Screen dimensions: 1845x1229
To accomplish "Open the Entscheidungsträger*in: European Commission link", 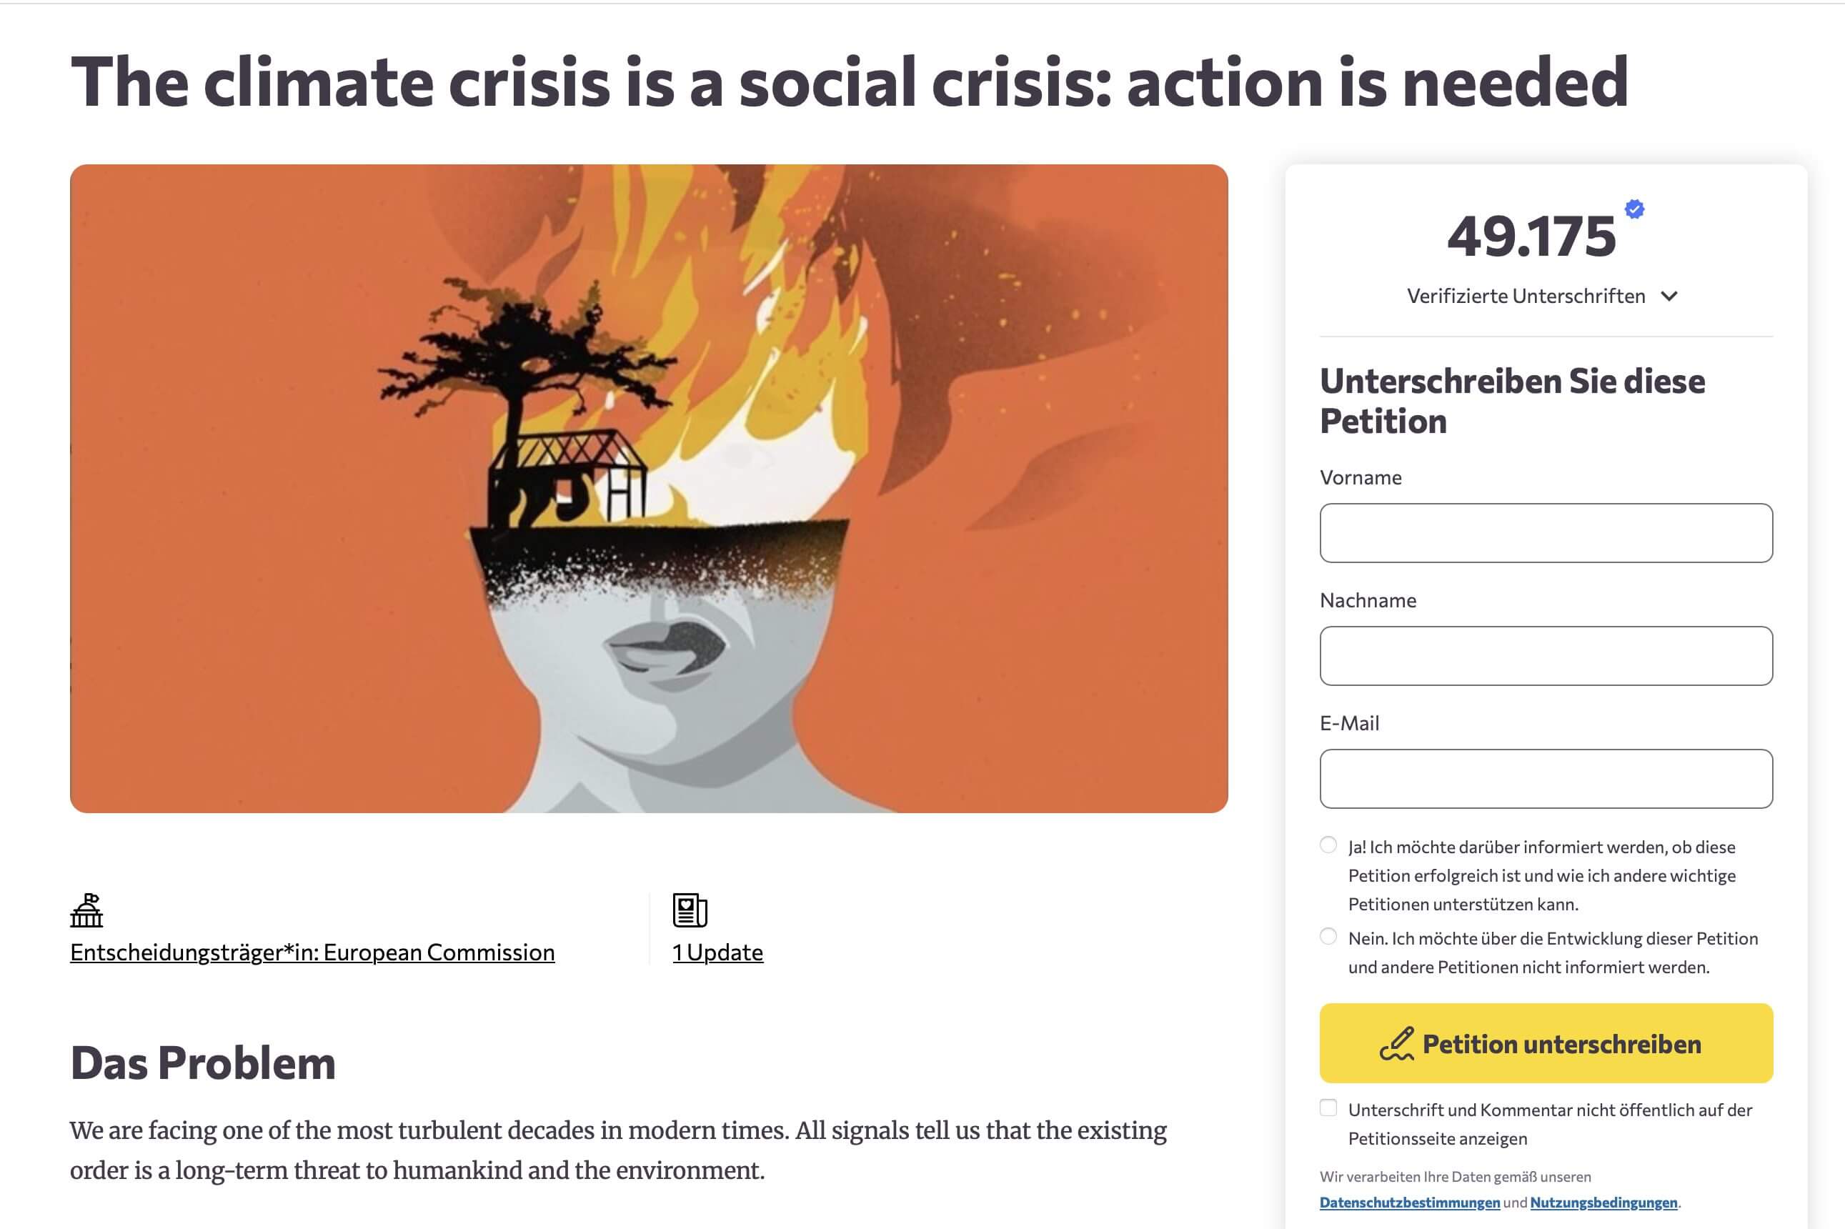I will click(312, 952).
